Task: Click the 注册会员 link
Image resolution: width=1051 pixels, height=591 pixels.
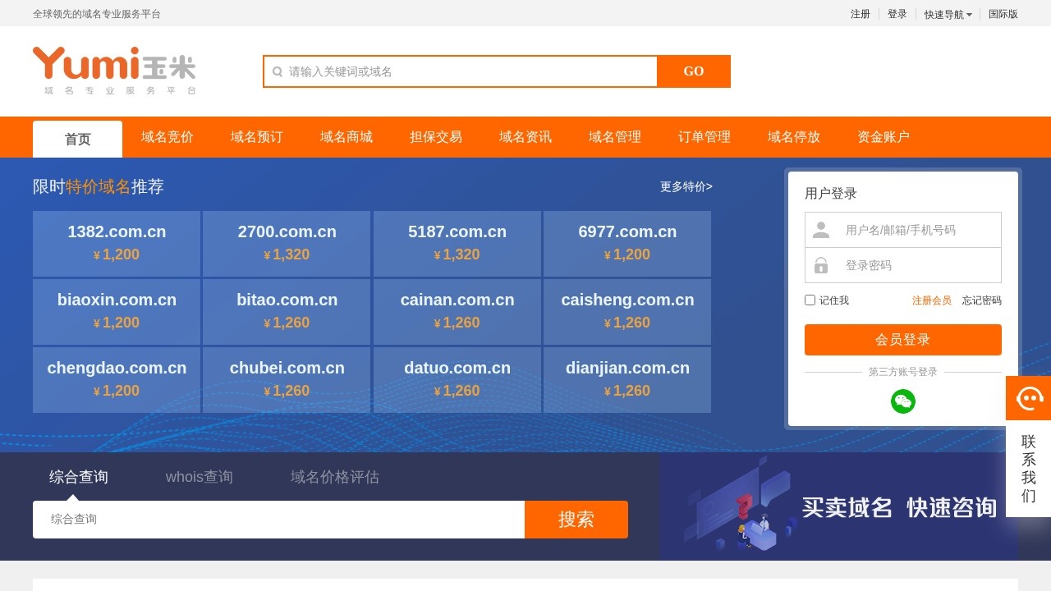Action: [x=932, y=300]
